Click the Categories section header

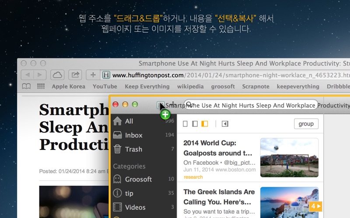[129, 166]
